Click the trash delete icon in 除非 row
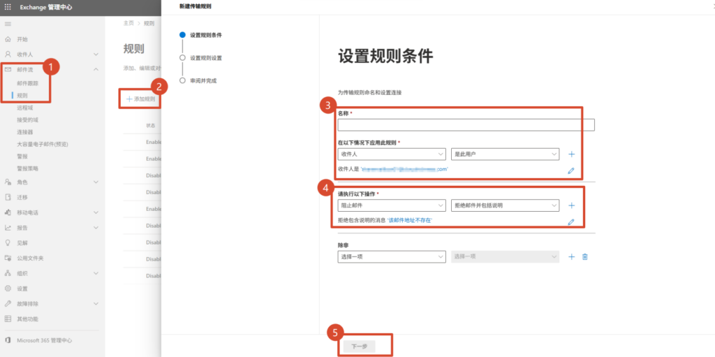715x357 pixels. (585, 257)
